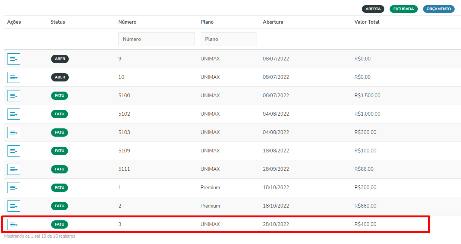The height and width of the screenshot is (244, 461).
Task: Click Premium plan in order 1 row
Action: coord(210,188)
